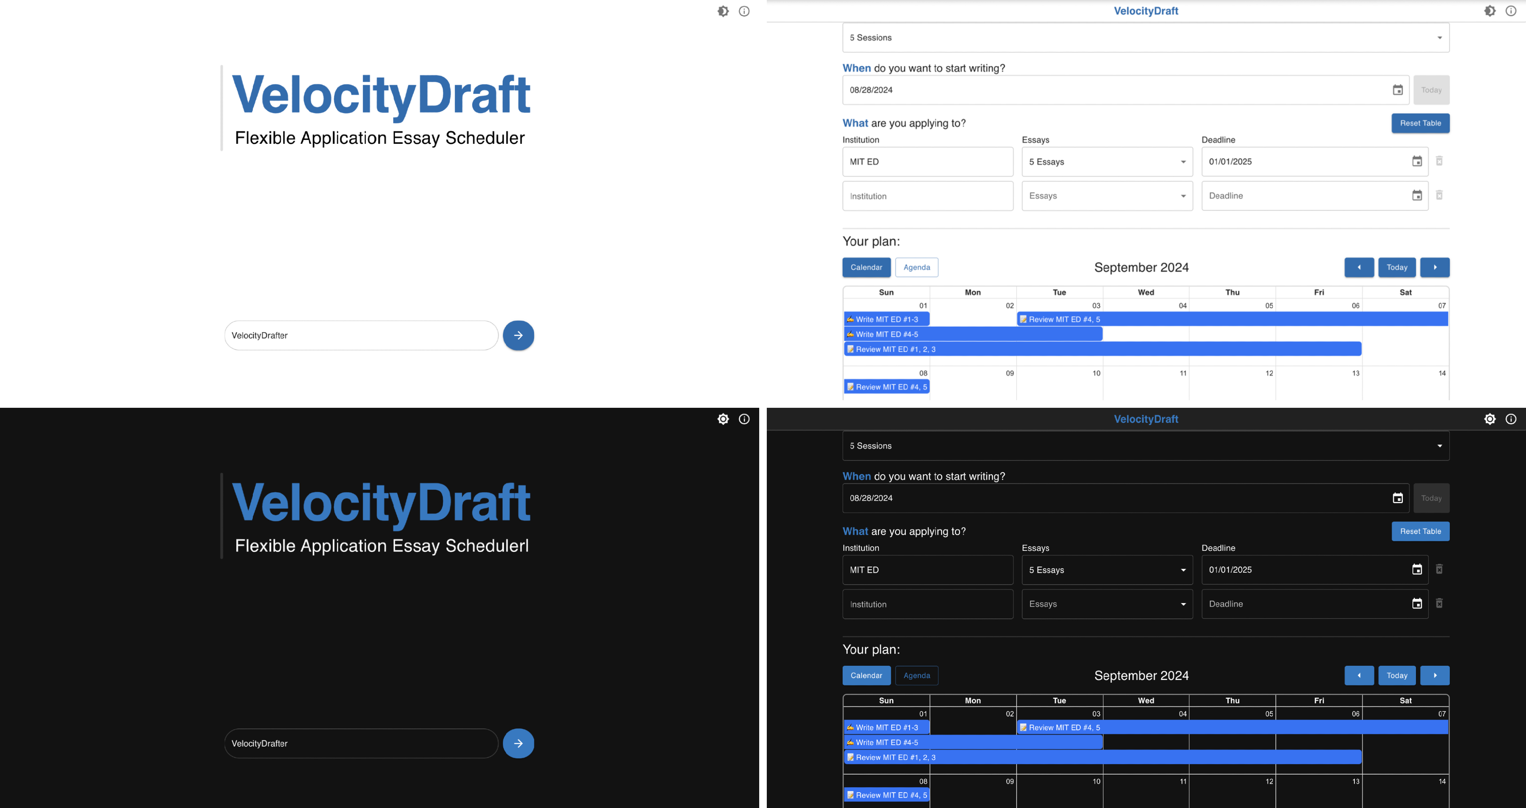Advance the plan calendar to October
This screenshot has width=1526, height=808.
point(1435,267)
